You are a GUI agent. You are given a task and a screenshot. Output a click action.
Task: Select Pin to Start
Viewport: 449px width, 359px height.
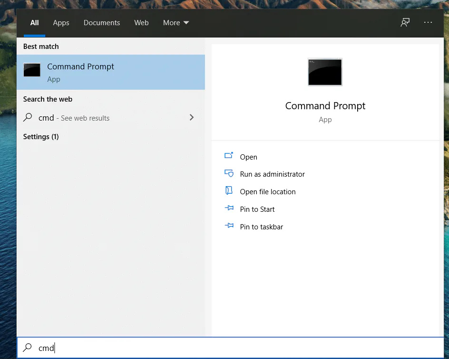click(257, 209)
